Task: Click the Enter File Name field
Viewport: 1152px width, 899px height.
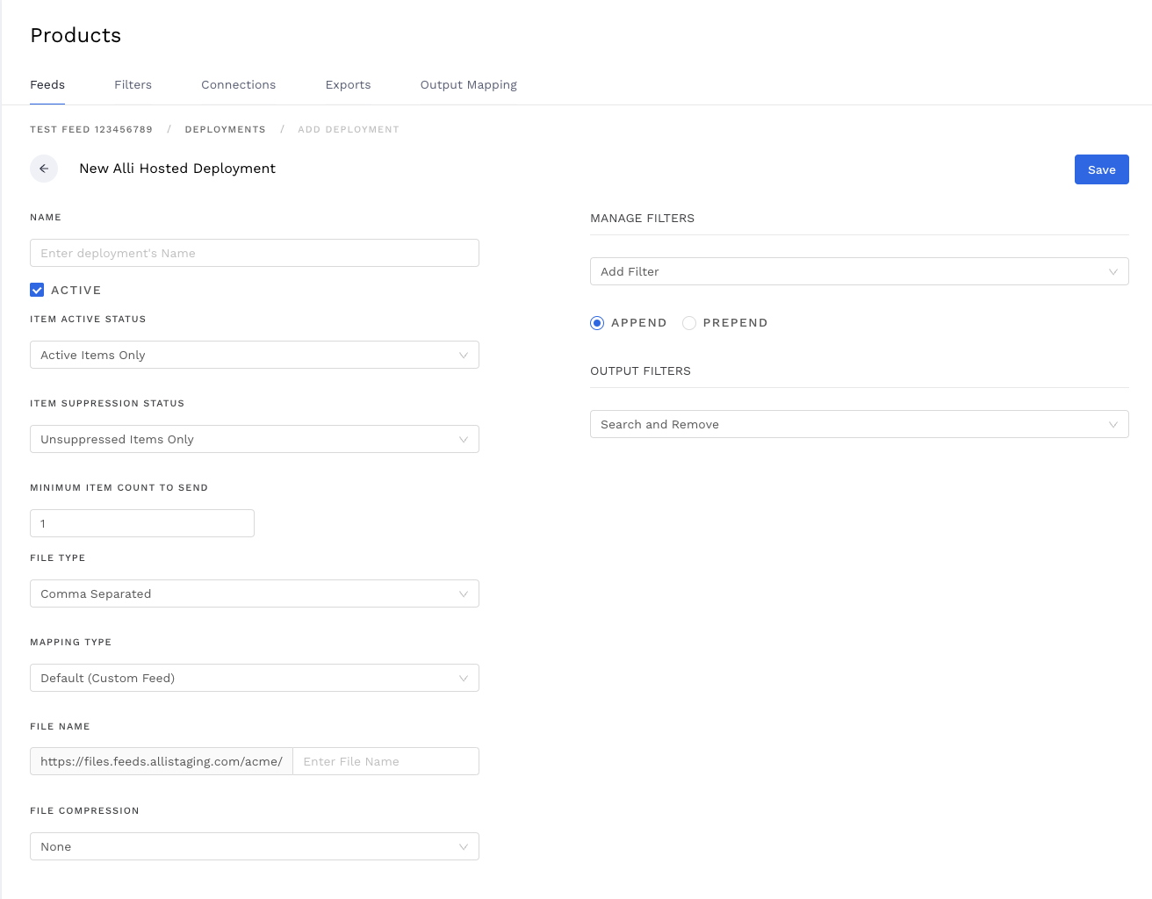Action: click(x=385, y=761)
